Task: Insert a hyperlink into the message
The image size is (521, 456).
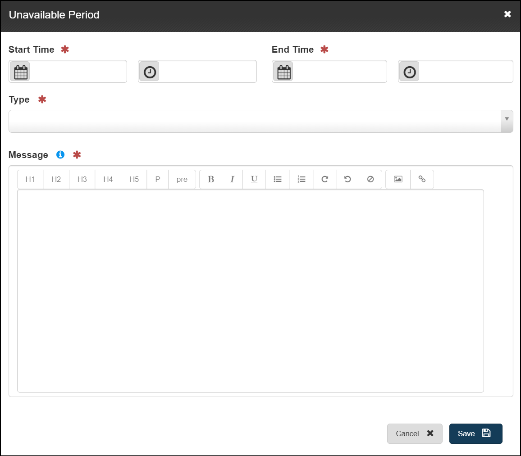Action: click(x=422, y=179)
